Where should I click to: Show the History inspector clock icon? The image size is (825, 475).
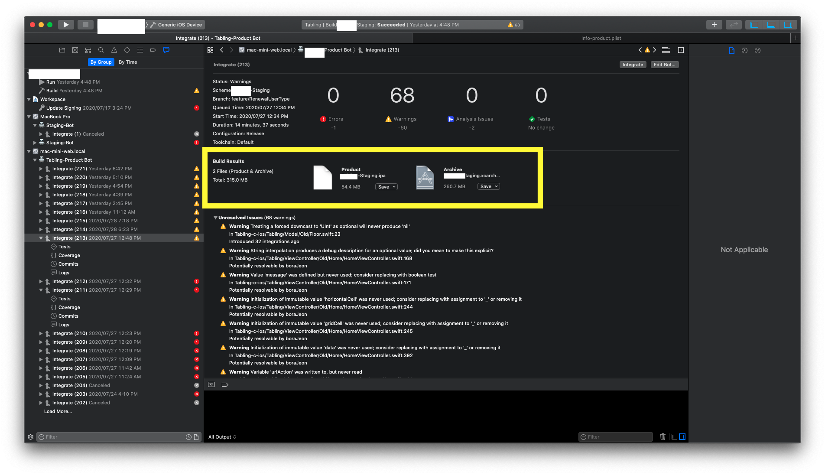[x=744, y=51]
